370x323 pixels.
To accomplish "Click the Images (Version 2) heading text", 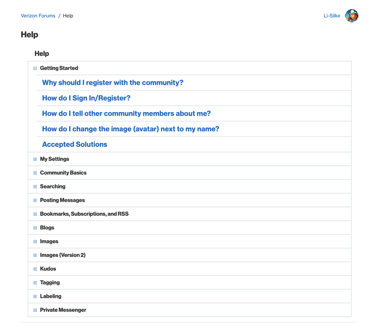I will click(63, 255).
